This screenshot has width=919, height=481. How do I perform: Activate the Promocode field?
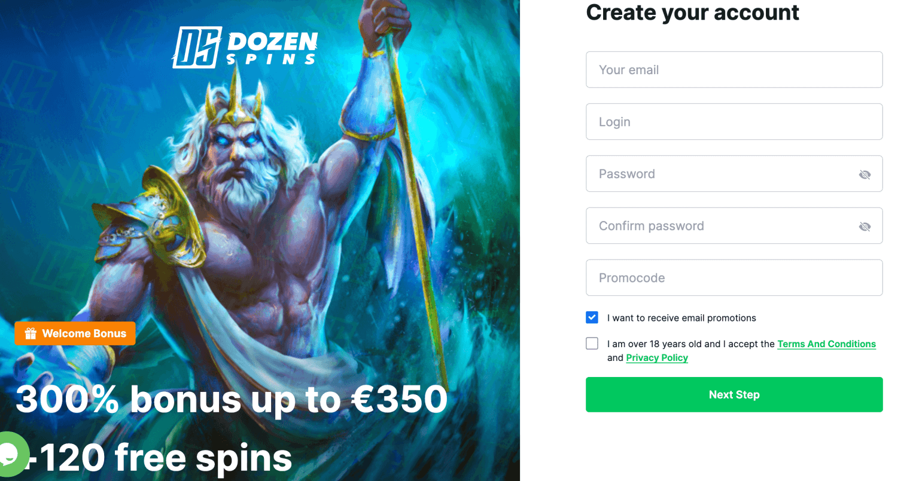click(734, 277)
